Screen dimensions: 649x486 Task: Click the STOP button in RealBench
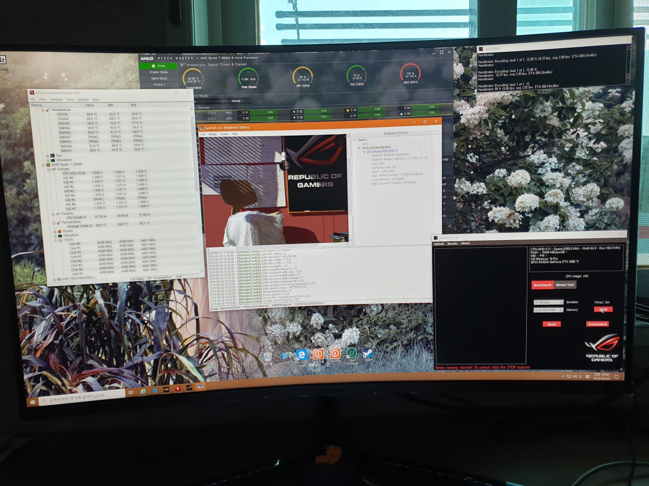[602, 309]
